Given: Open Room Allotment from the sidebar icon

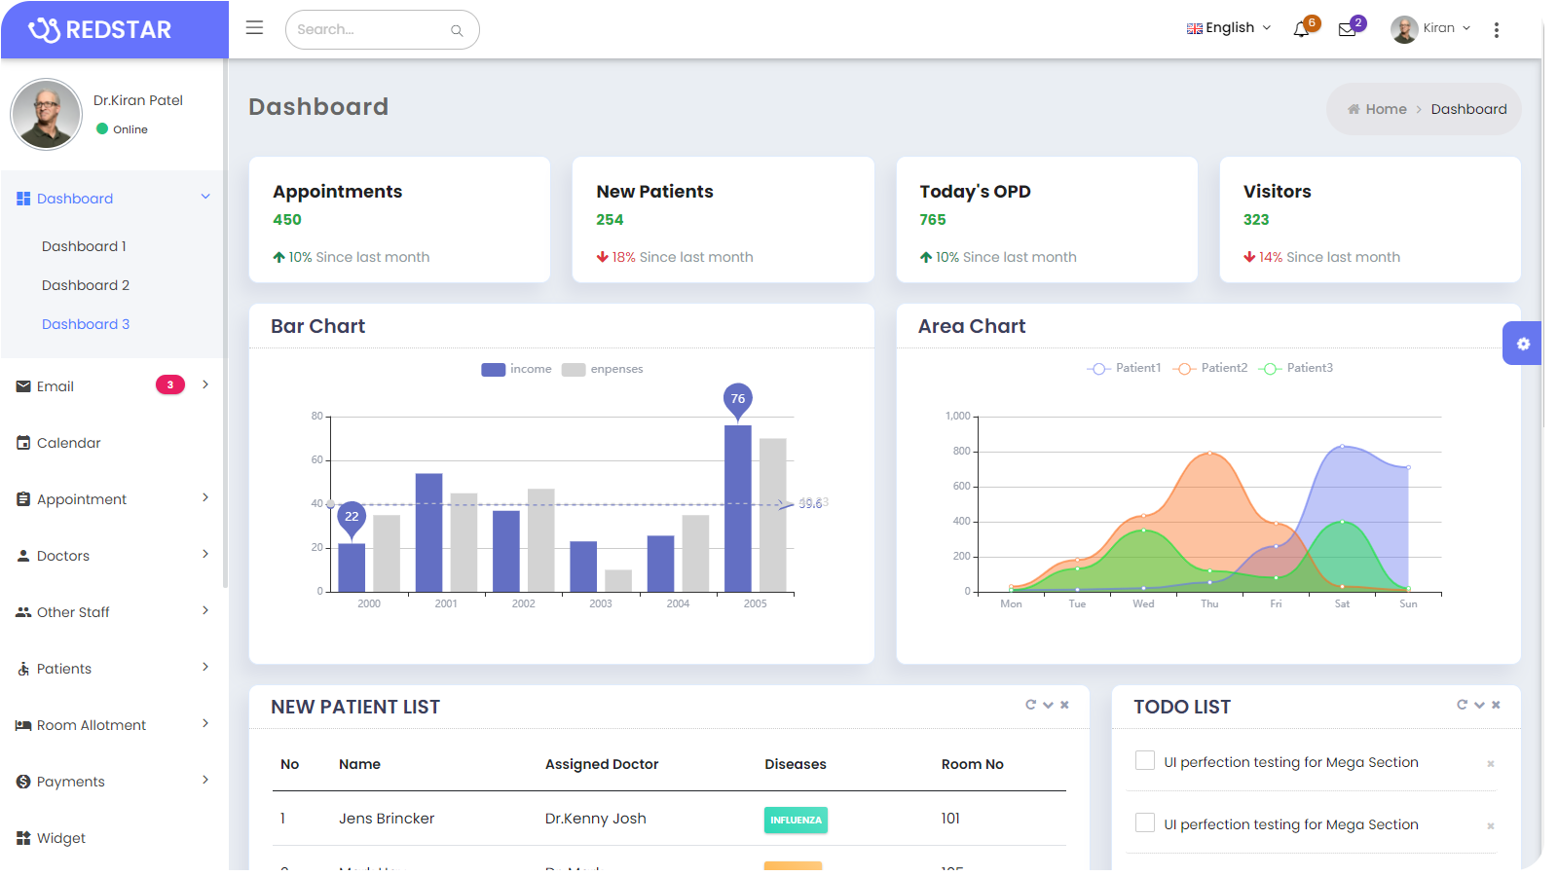Looking at the screenshot, I should pyautogui.click(x=22, y=724).
